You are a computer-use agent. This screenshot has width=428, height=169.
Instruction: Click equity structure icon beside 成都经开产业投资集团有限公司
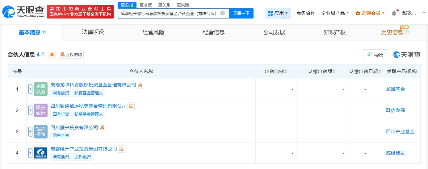point(121,149)
